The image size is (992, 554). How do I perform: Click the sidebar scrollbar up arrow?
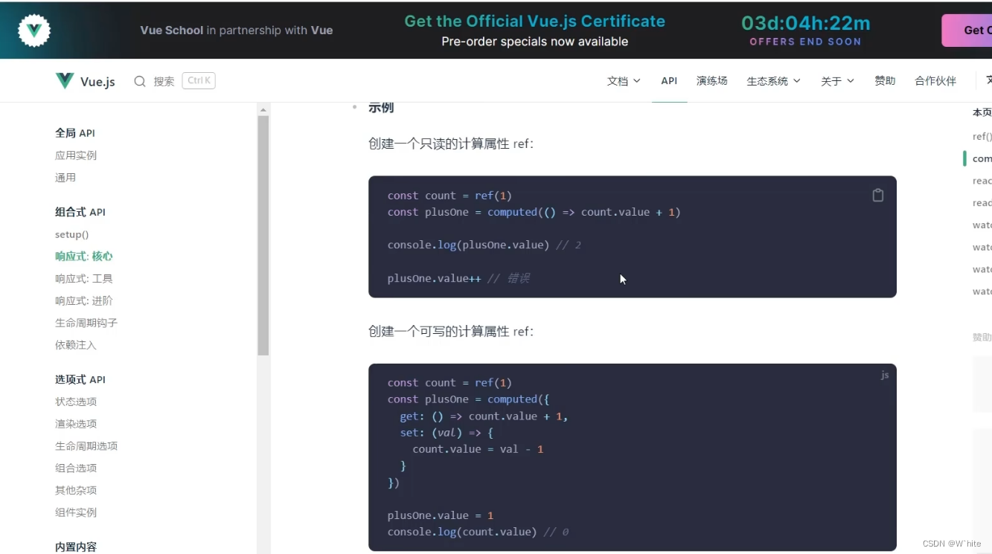(x=263, y=109)
